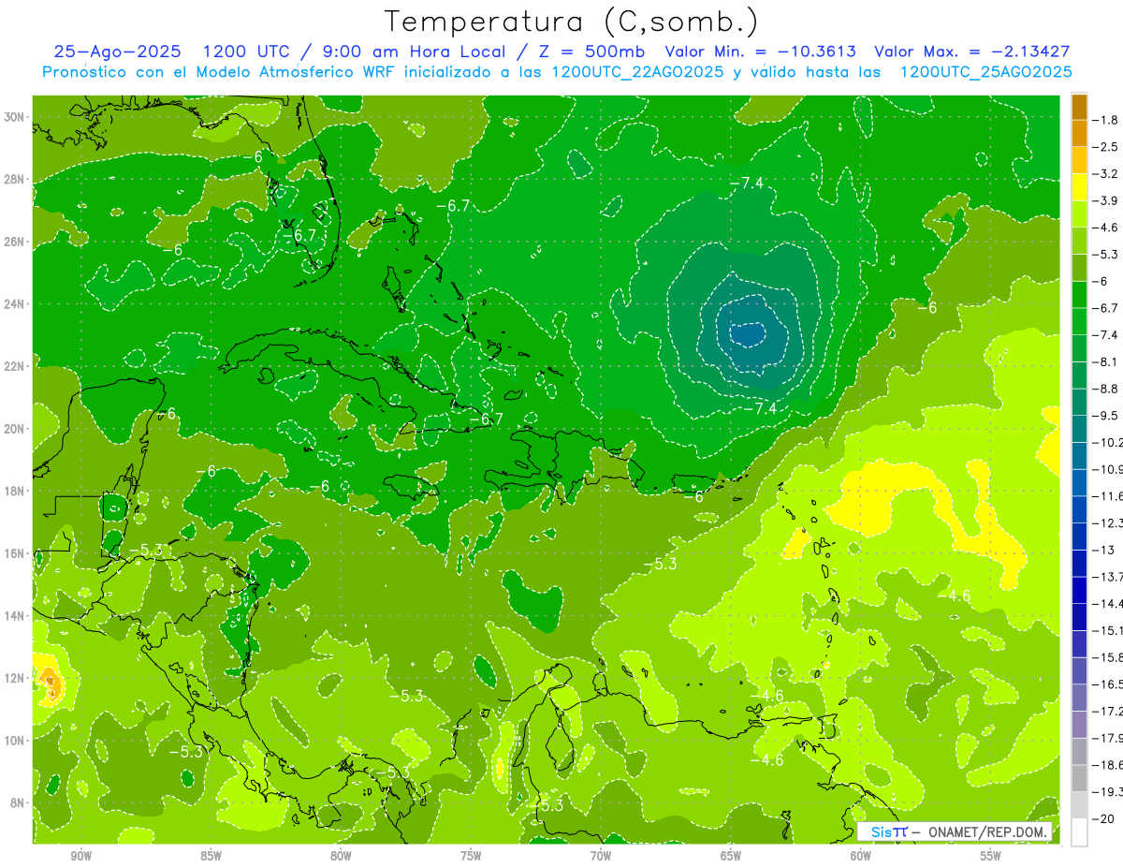Click the "16N" latitude label
The width and height of the screenshot is (1123, 868).
click(x=16, y=553)
